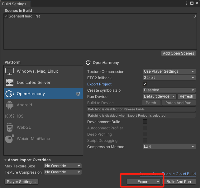This screenshot has height=188, width=200.
Task: Select the Dedicated Server platform icon
Action: 10,83
